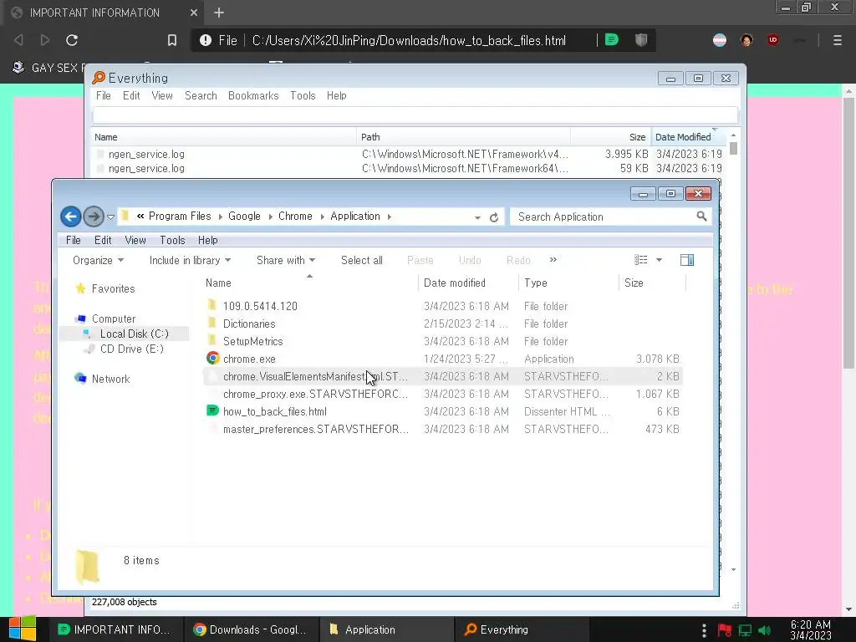Reload the browser page
The width and height of the screenshot is (856, 642).
click(x=72, y=40)
